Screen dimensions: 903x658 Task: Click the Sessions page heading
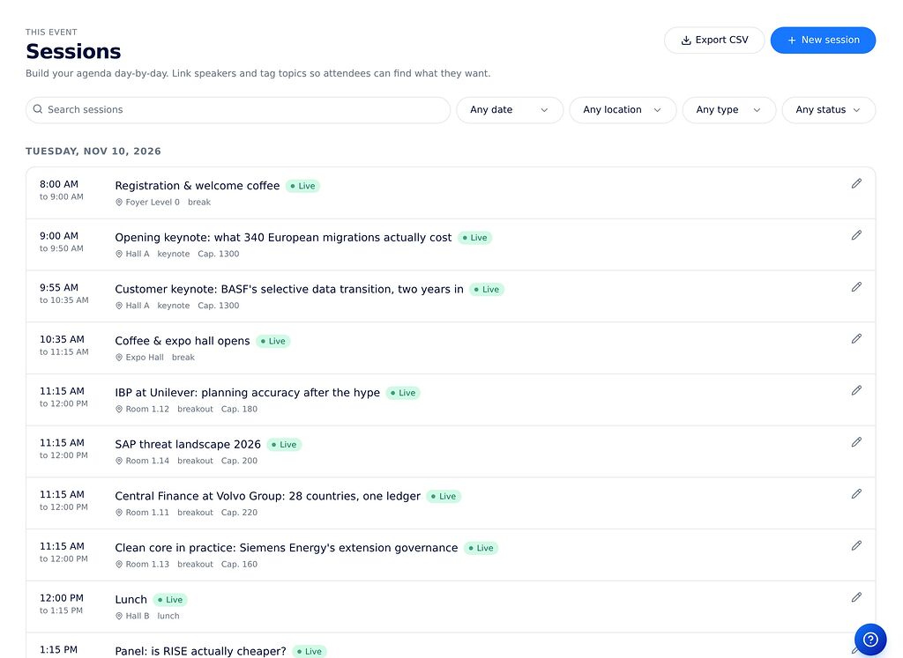coord(73,52)
